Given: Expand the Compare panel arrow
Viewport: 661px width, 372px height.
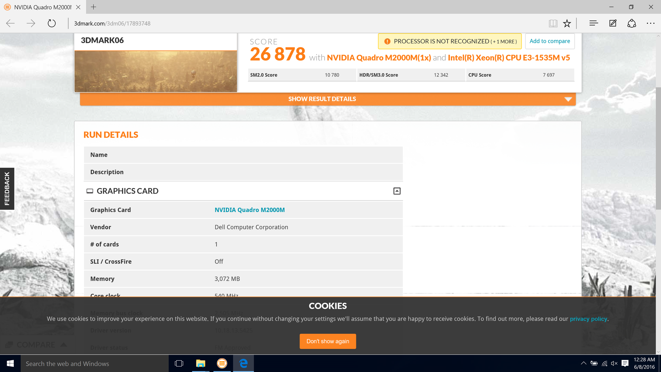Looking at the screenshot, I should point(64,344).
